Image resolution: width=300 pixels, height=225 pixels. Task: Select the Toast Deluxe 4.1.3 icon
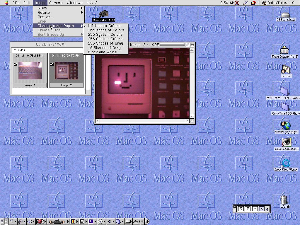point(284,50)
